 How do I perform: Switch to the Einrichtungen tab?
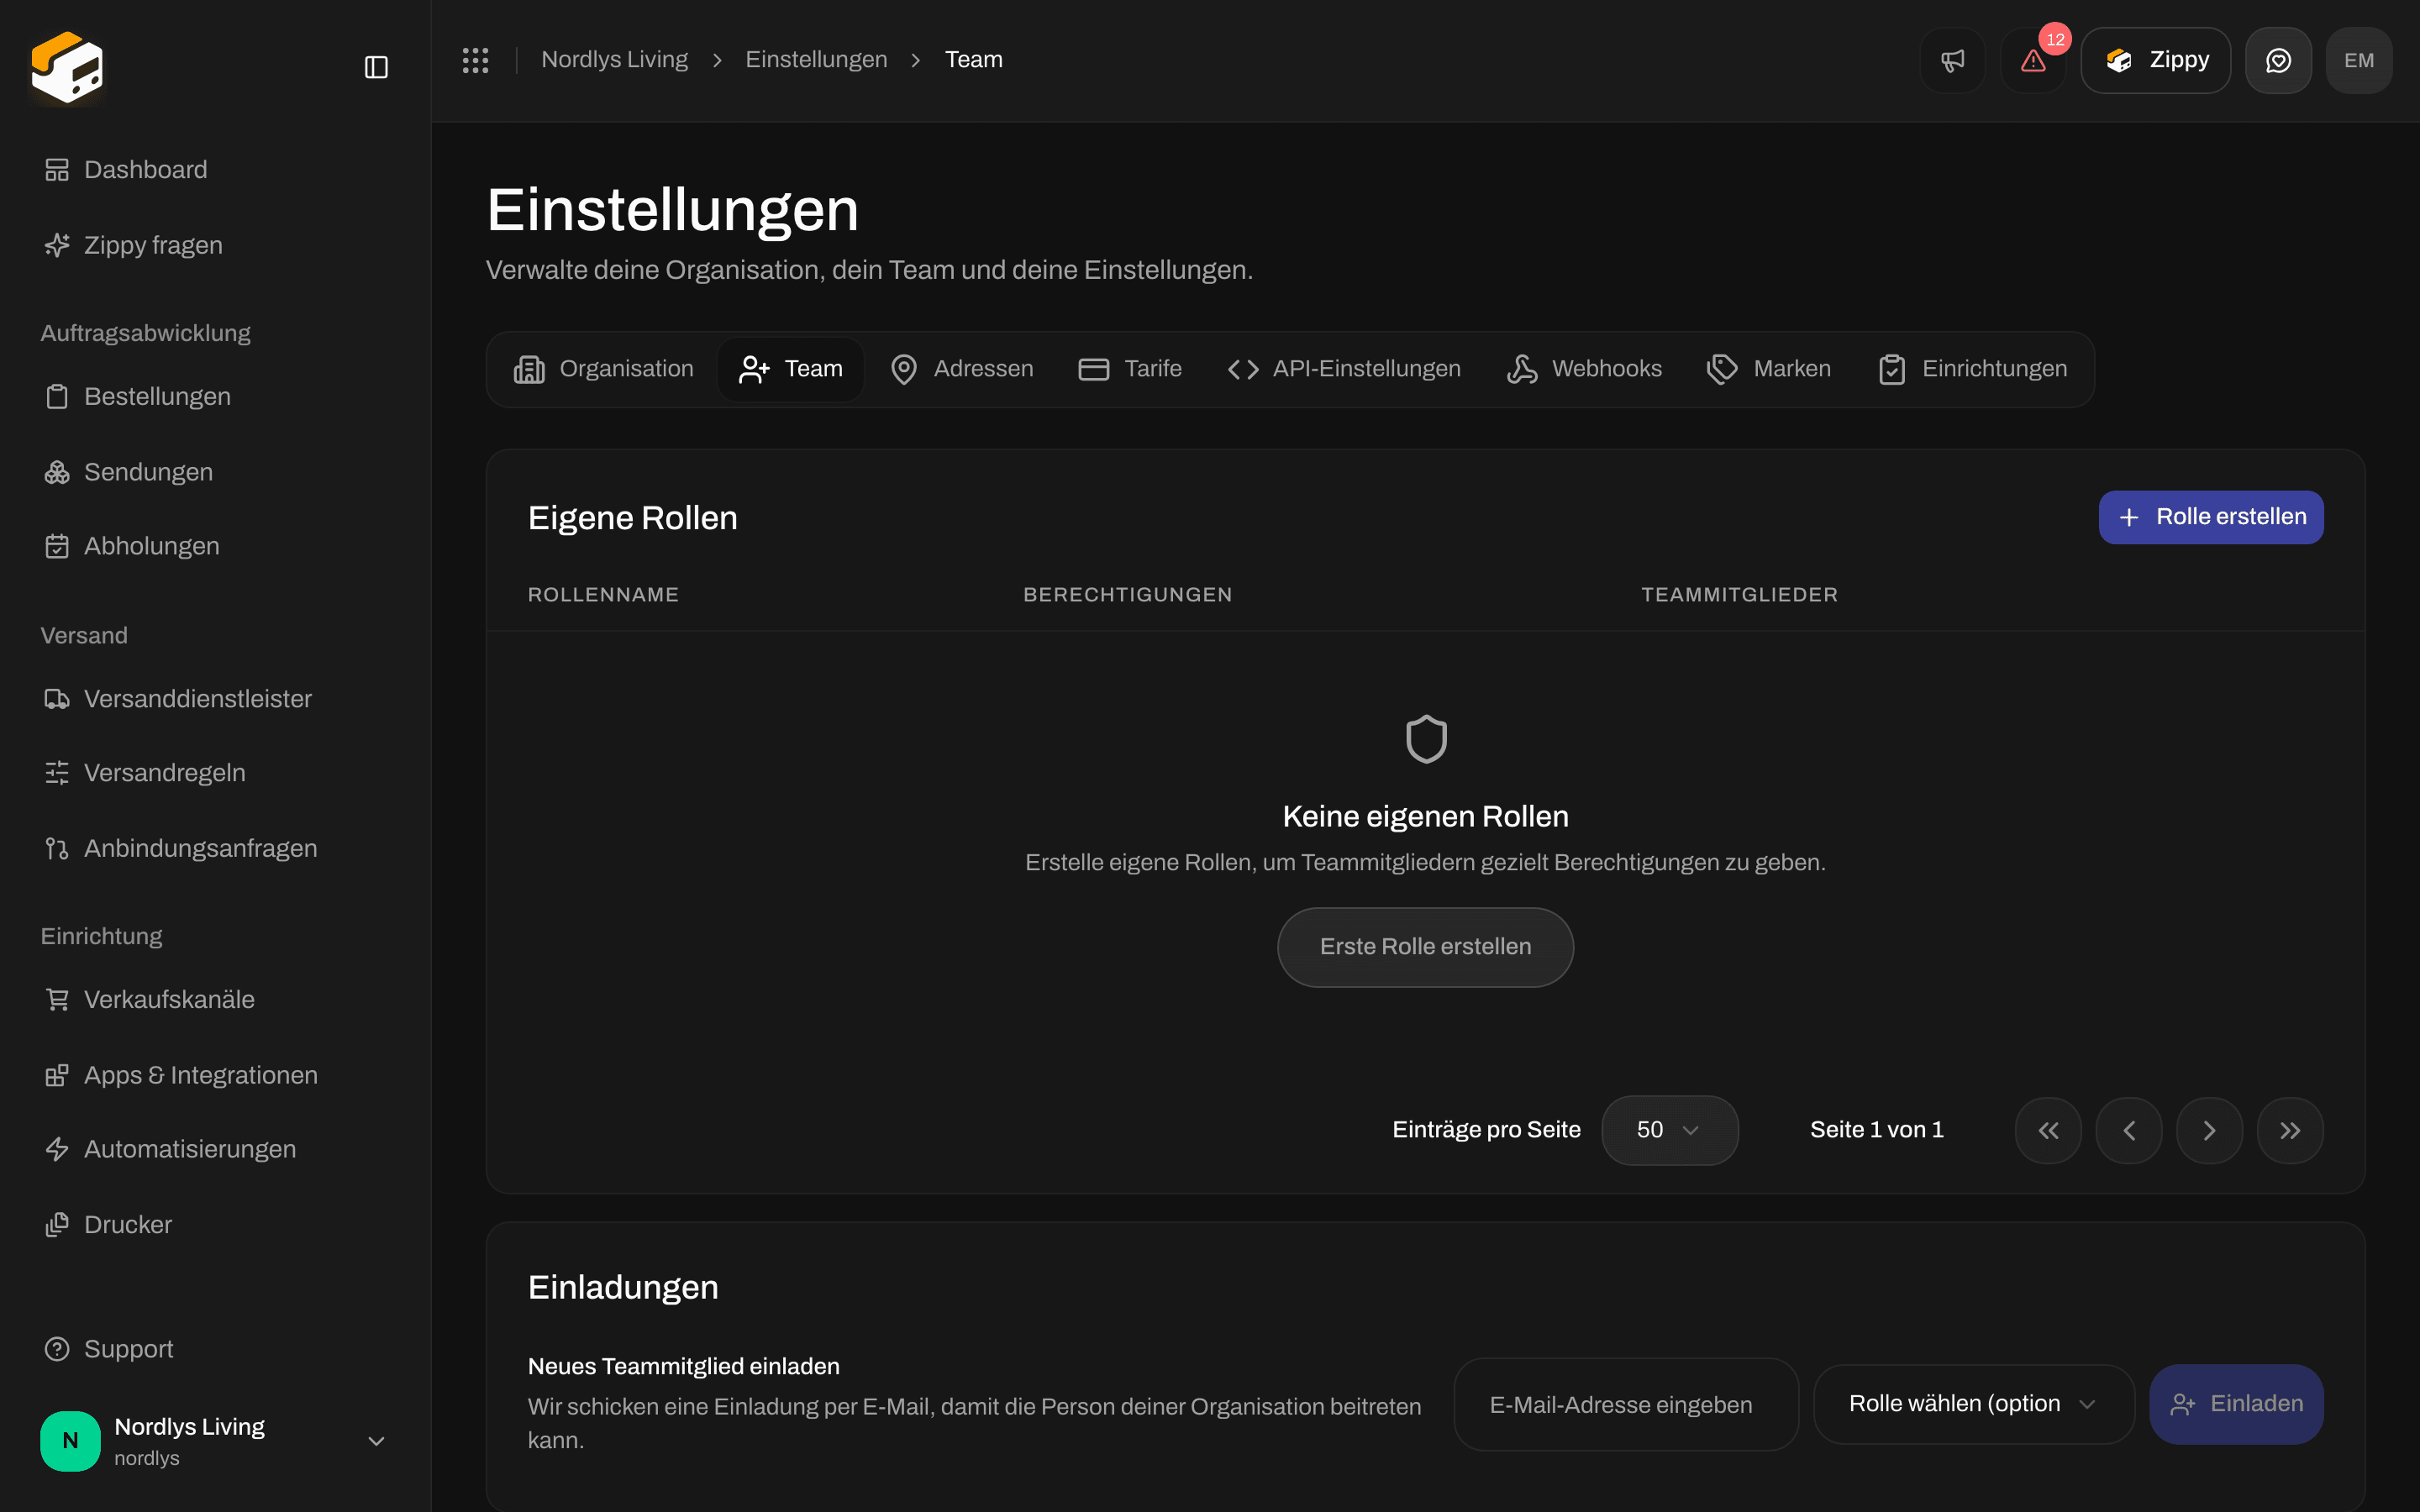tap(1972, 369)
